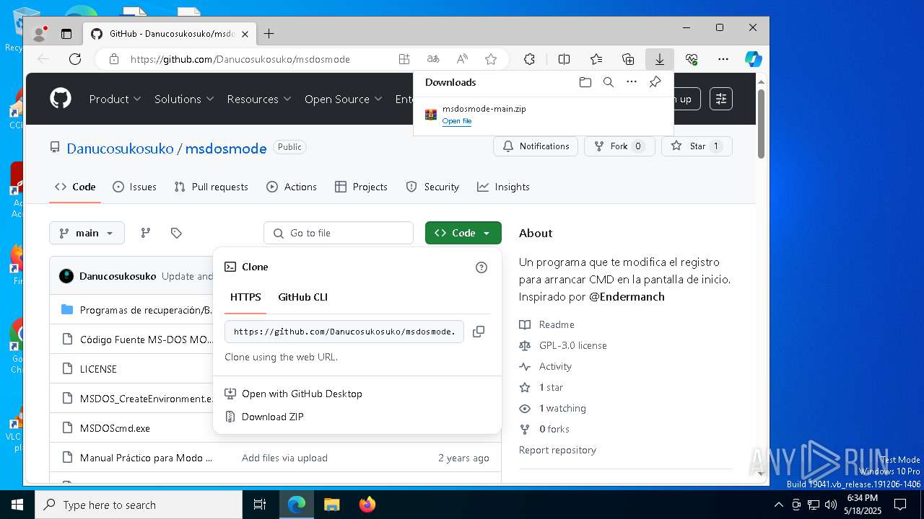
Task: Open Pull requests tab
Action: point(212,187)
